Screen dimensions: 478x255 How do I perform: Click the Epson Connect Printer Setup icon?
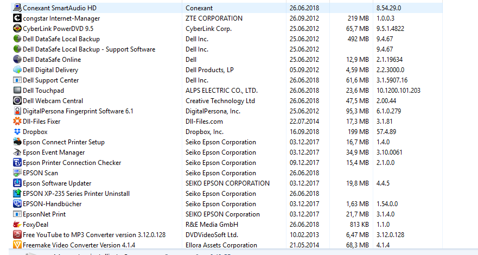[17, 142]
